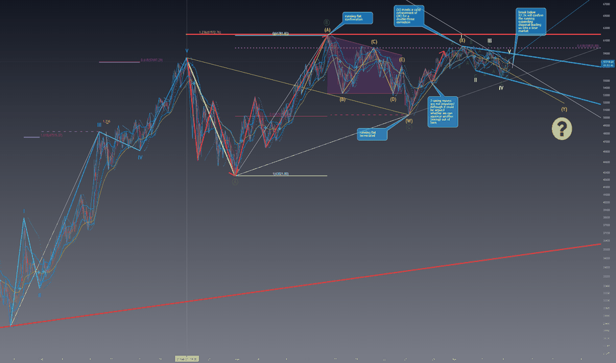Click the yellow (X) wave label
This screenshot has height=363, width=616.
(463, 40)
